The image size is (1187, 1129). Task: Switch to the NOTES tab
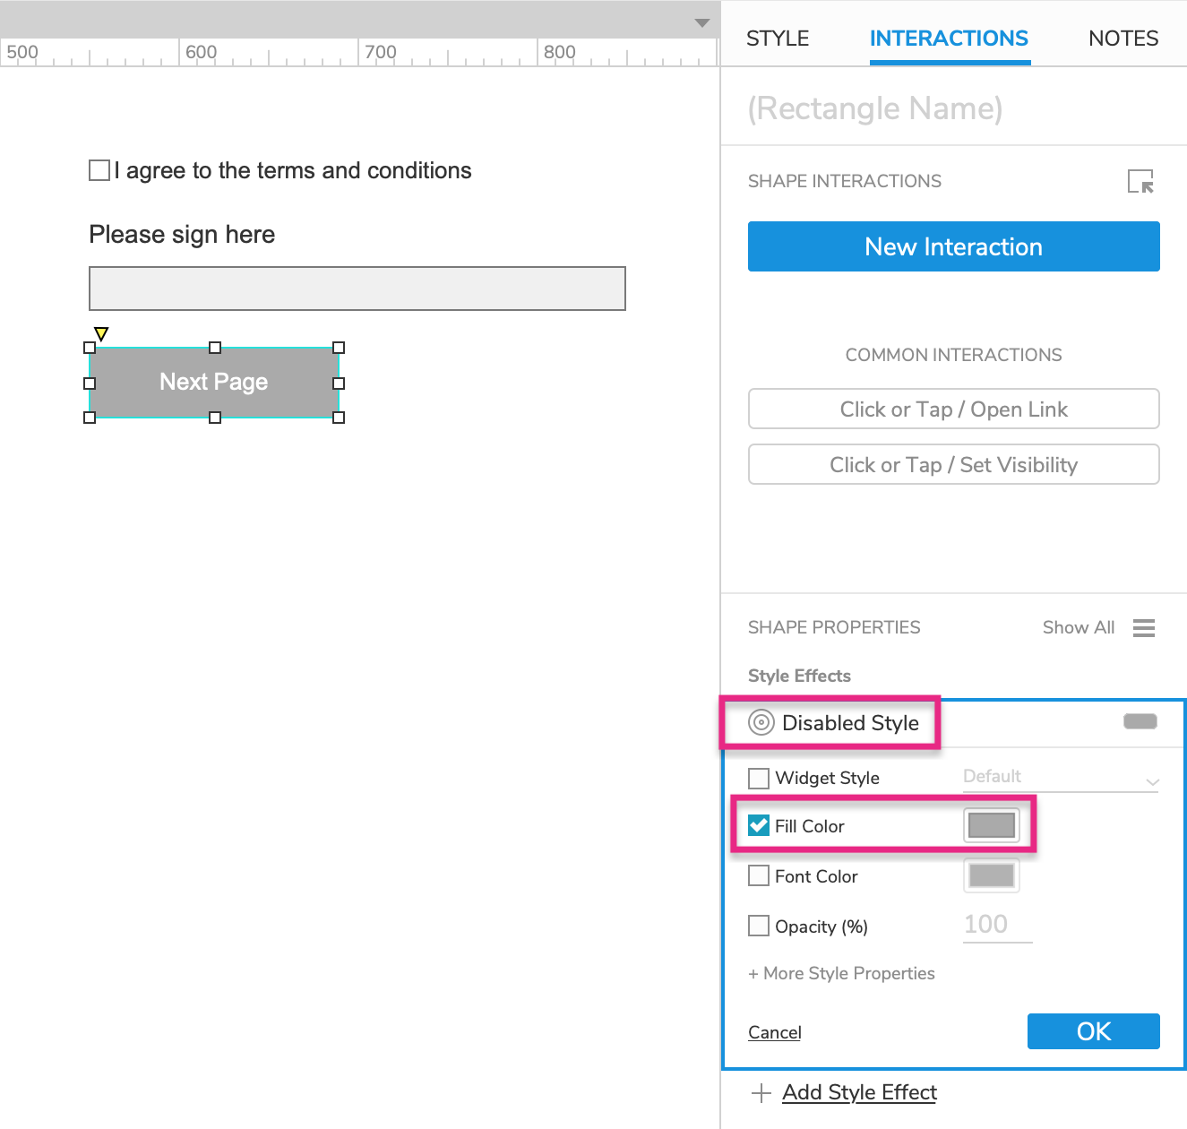(1122, 39)
